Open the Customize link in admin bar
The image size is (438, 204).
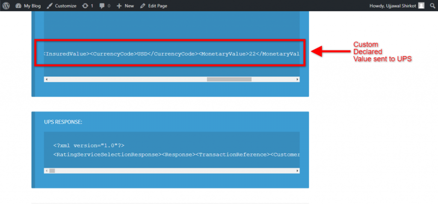(62, 6)
